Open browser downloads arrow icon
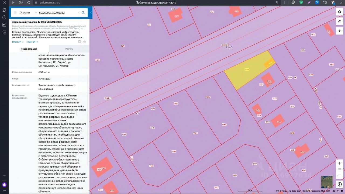 click(341, 2)
